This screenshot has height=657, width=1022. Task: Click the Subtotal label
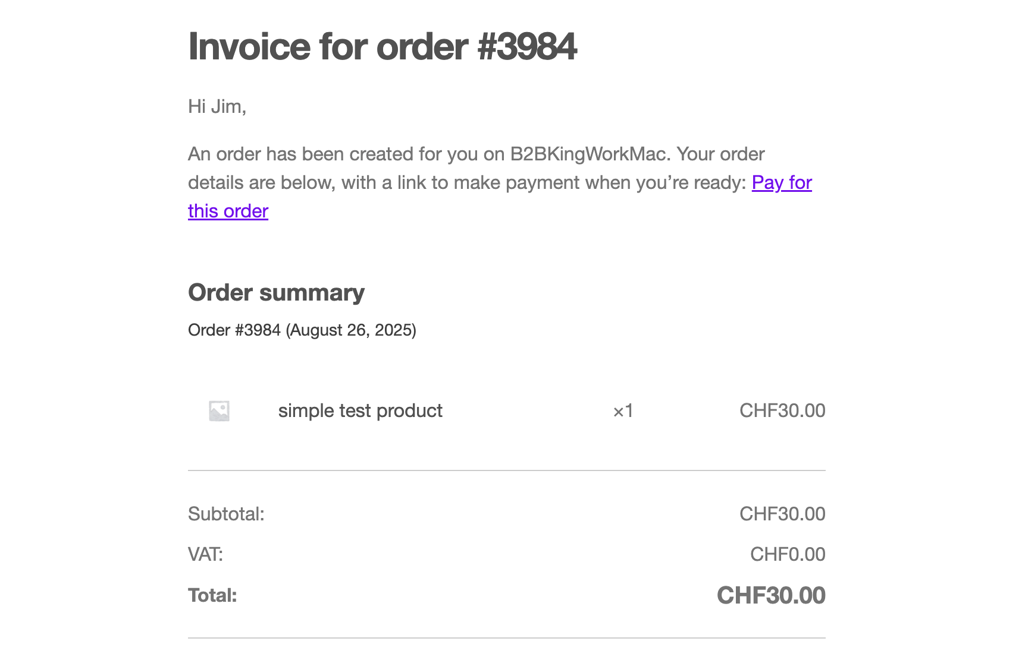(226, 514)
